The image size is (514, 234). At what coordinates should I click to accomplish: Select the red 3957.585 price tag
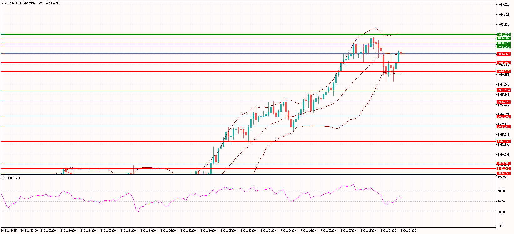coord(503,117)
